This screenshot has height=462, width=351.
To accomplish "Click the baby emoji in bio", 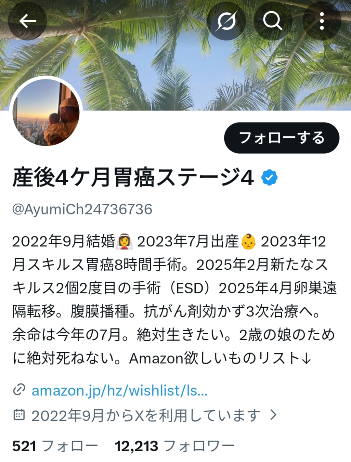I will [x=248, y=242].
